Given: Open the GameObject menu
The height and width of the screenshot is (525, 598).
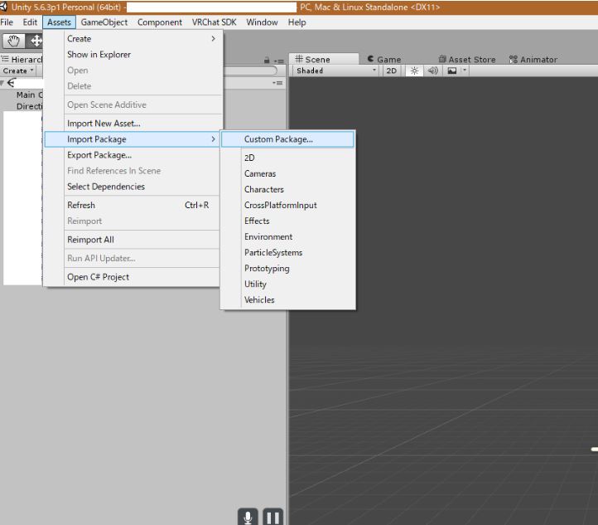Looking at the screenshot, I should click(x=104, y=22).
